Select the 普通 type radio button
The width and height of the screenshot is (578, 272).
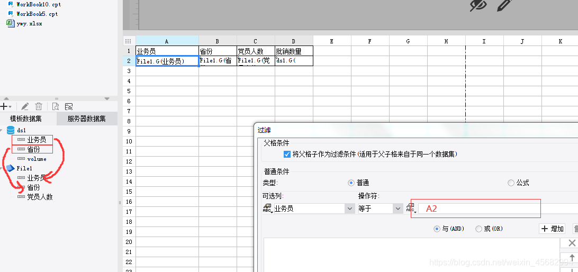(x=350, y=183)
